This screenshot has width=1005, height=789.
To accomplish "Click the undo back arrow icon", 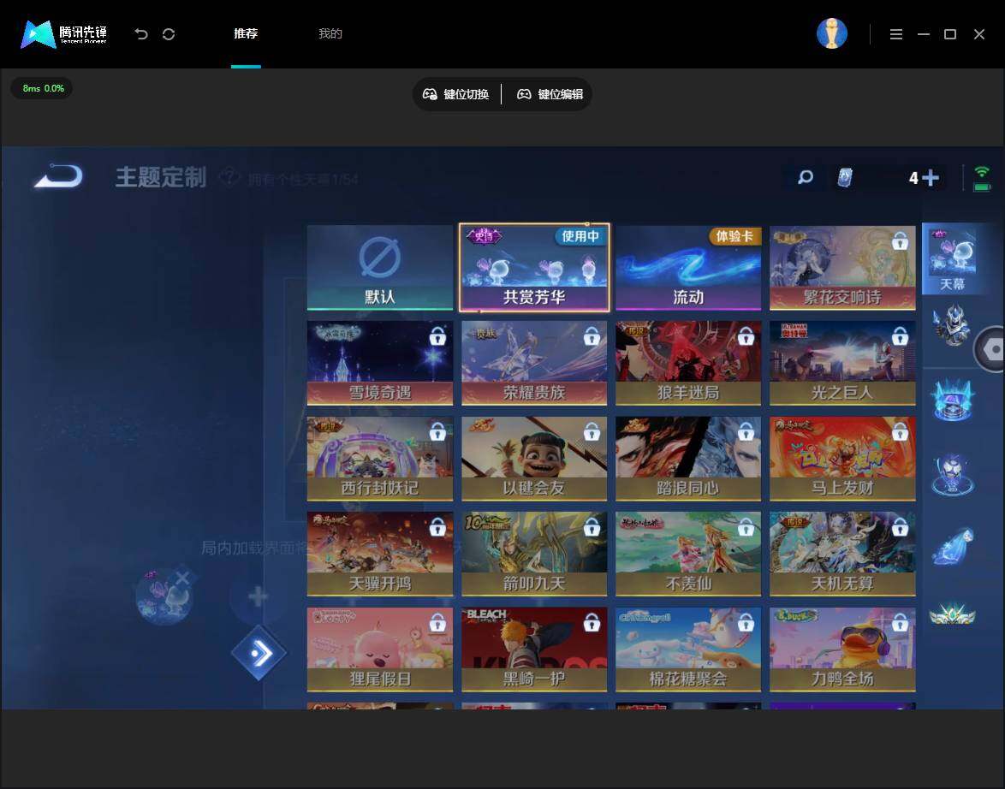I will coord(141,34).
